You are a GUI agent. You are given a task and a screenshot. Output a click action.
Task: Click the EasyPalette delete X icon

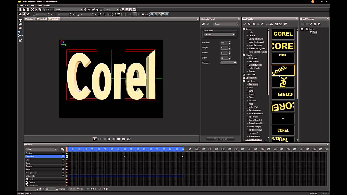[x=262, y=24]
